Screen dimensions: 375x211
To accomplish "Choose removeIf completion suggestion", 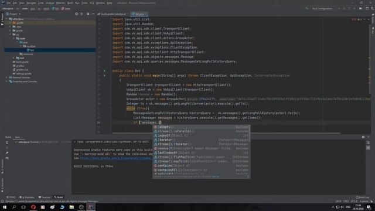I will (201, 148).
